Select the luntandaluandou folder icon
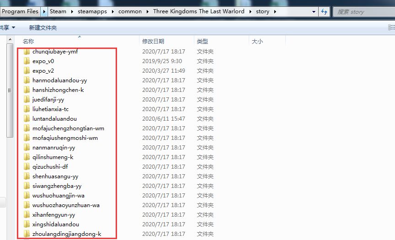 (27, 118)
